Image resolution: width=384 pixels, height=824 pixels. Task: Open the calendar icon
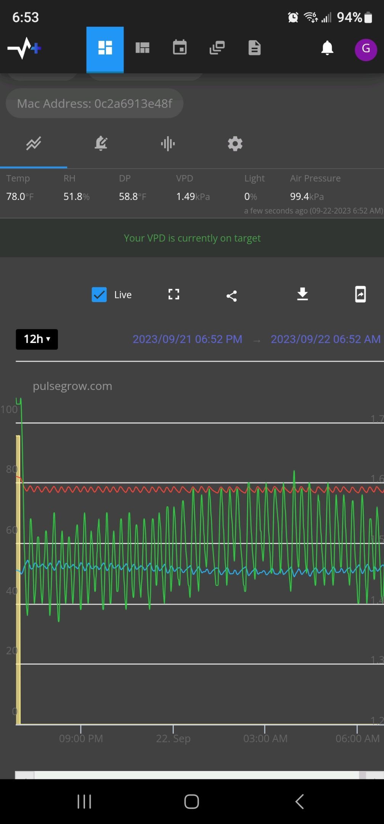(180, 48)
